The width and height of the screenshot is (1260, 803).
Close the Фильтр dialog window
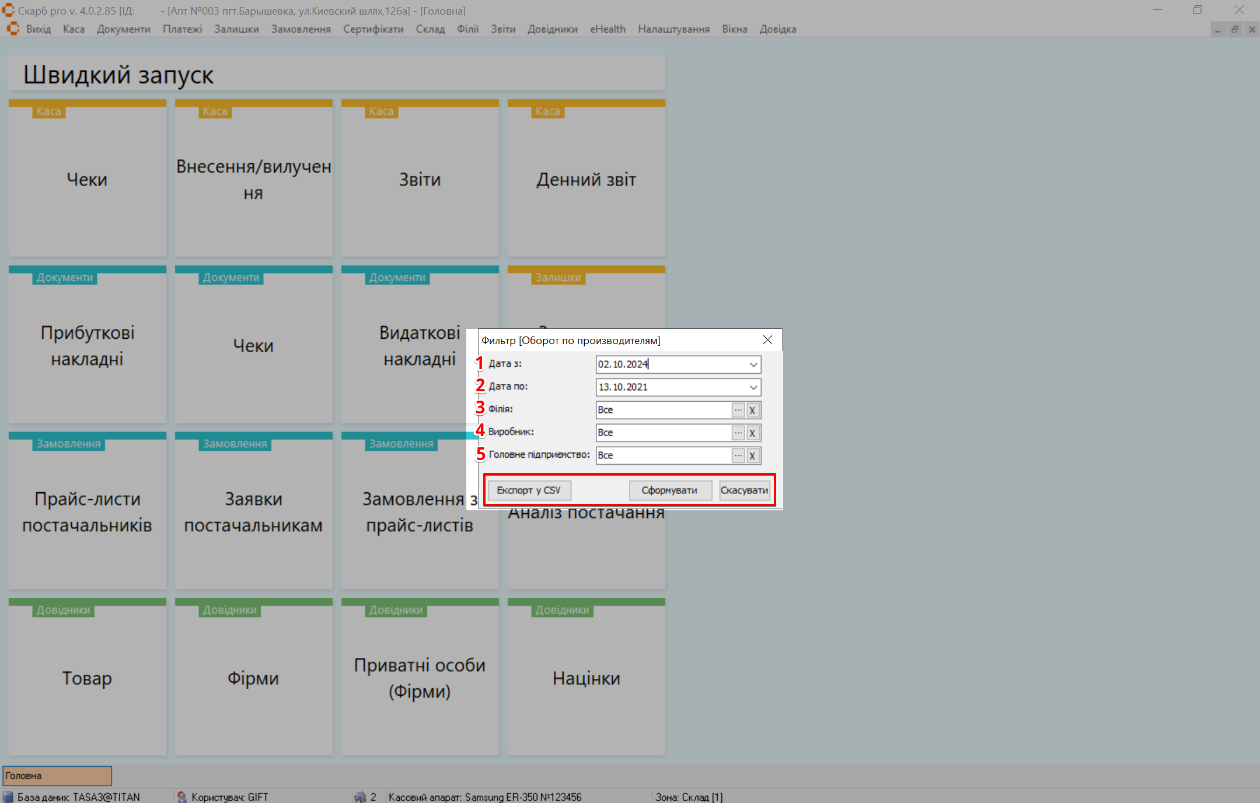click(767, 340)
